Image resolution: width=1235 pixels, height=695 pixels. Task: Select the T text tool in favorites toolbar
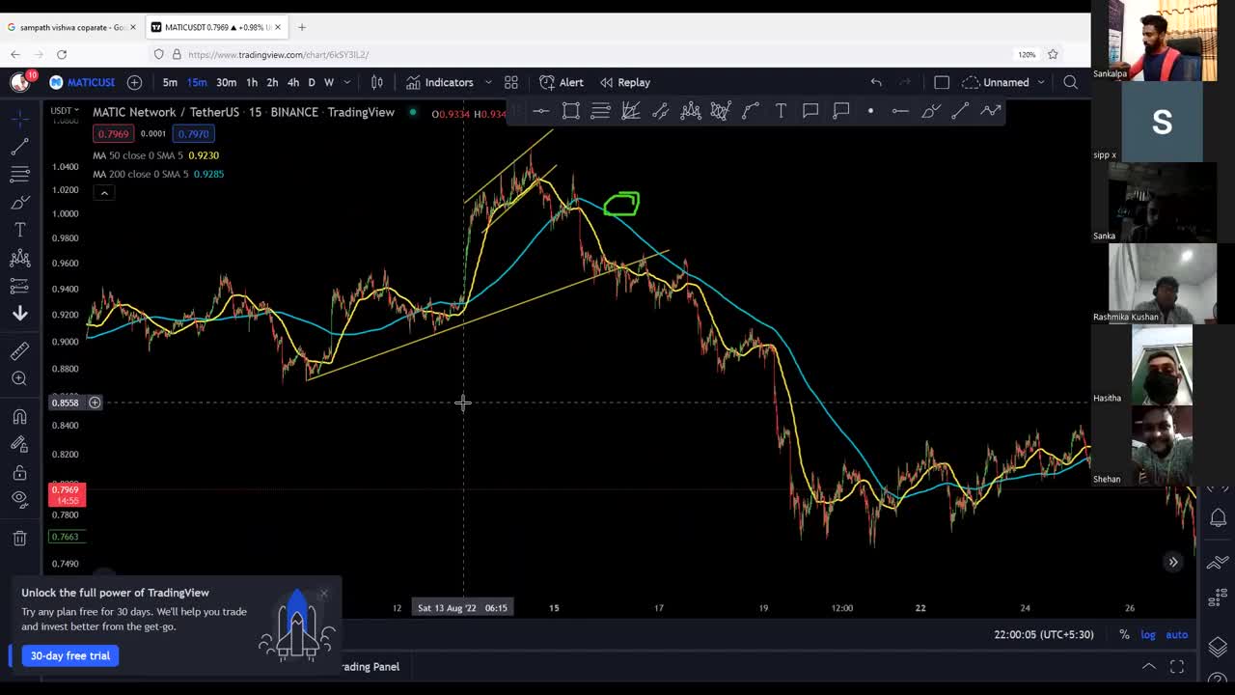pyautogui.click(x=781, y=111)
